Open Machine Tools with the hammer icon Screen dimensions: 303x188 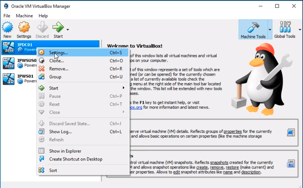[x=253, y=29]
